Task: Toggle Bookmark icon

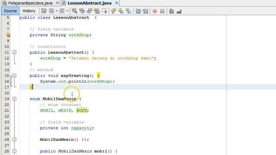Action: (x=129, y=11)
